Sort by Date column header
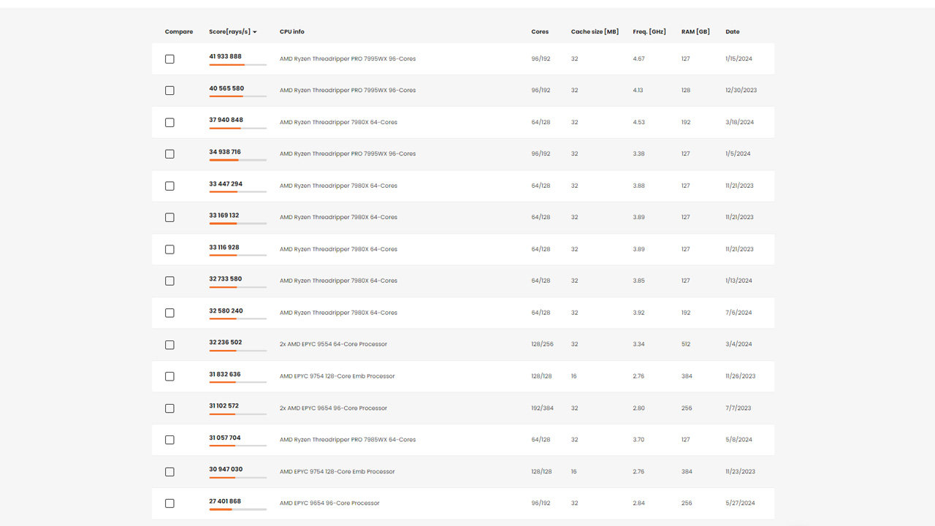Screen dimensions: 935x526 point(733,32)
